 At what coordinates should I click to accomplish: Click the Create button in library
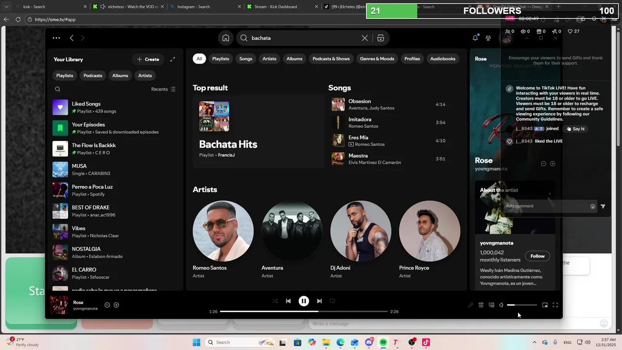point(148,59)
